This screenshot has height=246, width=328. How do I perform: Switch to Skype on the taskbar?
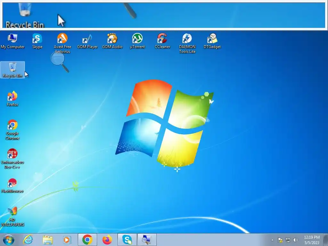pos(127,240)
